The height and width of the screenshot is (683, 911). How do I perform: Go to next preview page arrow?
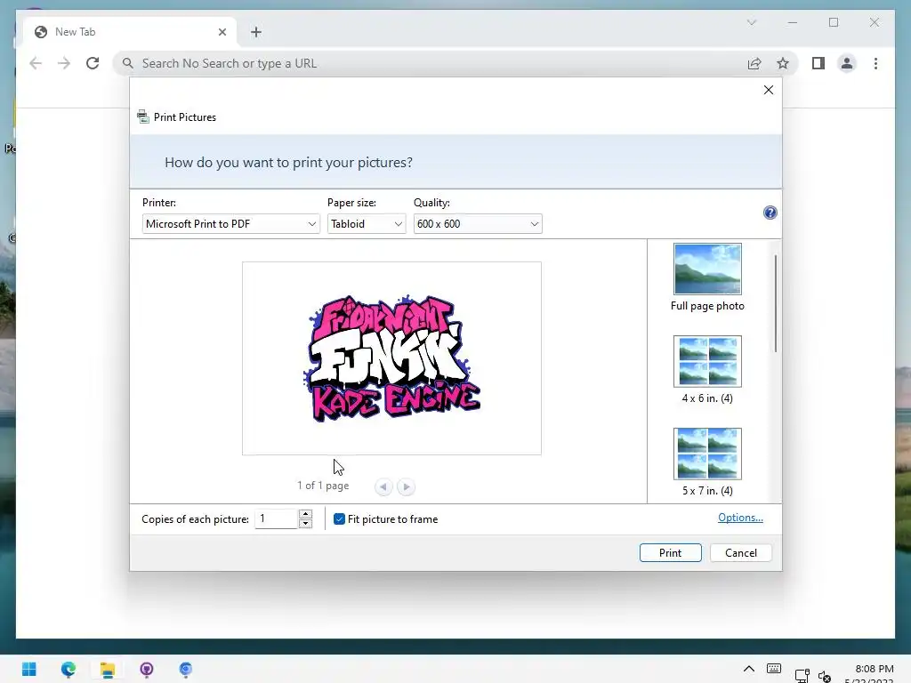coord(406,486)
